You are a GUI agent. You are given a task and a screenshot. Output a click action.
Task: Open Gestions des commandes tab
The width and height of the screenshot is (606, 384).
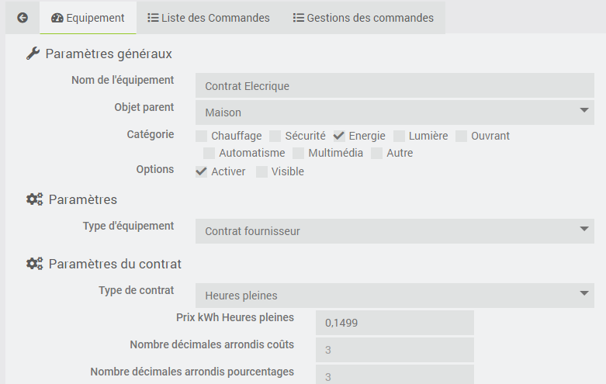363,18
